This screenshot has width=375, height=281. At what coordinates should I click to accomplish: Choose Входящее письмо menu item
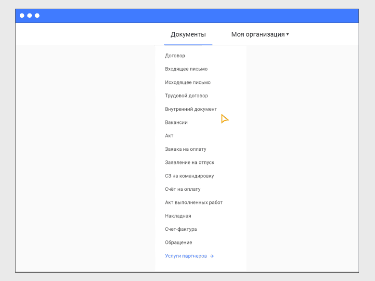[x=186, y=69]
